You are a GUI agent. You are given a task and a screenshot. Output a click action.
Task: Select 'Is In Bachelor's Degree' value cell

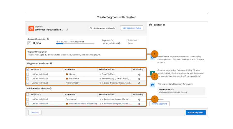pyautogui.click(x=115, y=103)
